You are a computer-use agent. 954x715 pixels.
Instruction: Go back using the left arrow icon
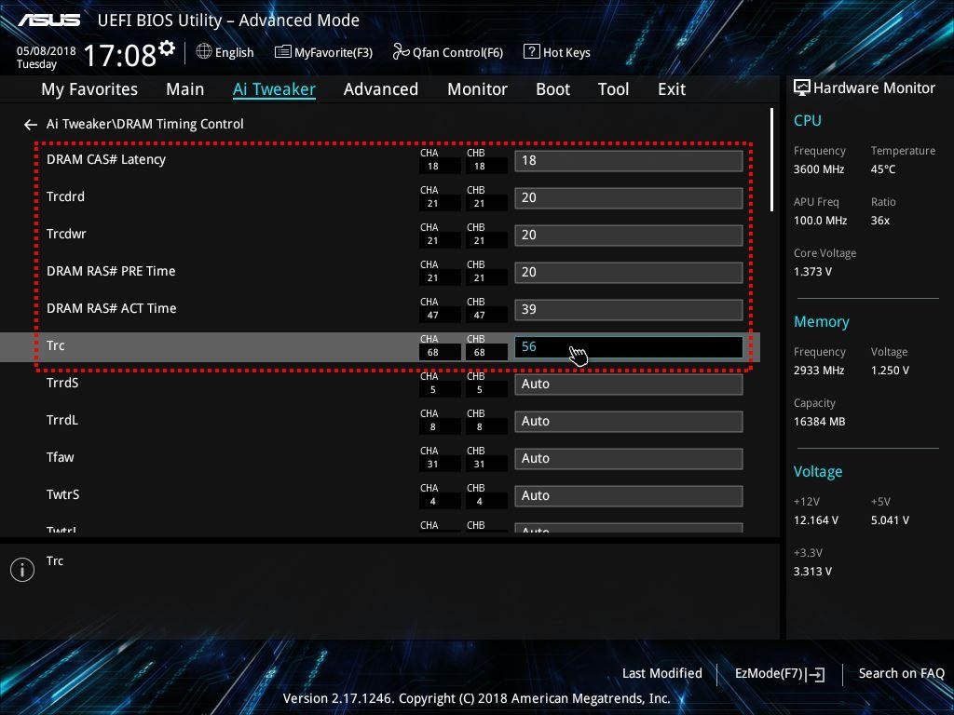tap(30, 124)
